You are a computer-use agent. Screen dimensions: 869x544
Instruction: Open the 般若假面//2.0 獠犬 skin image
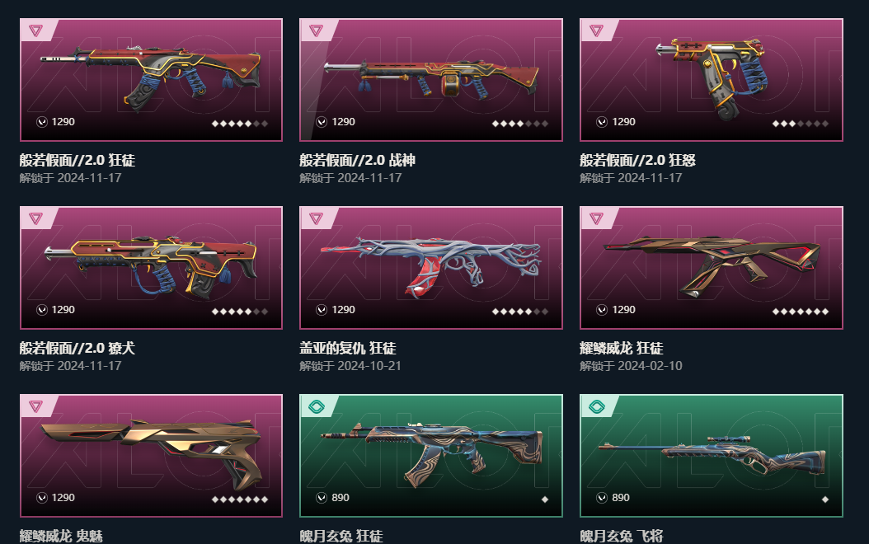point(151,267)
